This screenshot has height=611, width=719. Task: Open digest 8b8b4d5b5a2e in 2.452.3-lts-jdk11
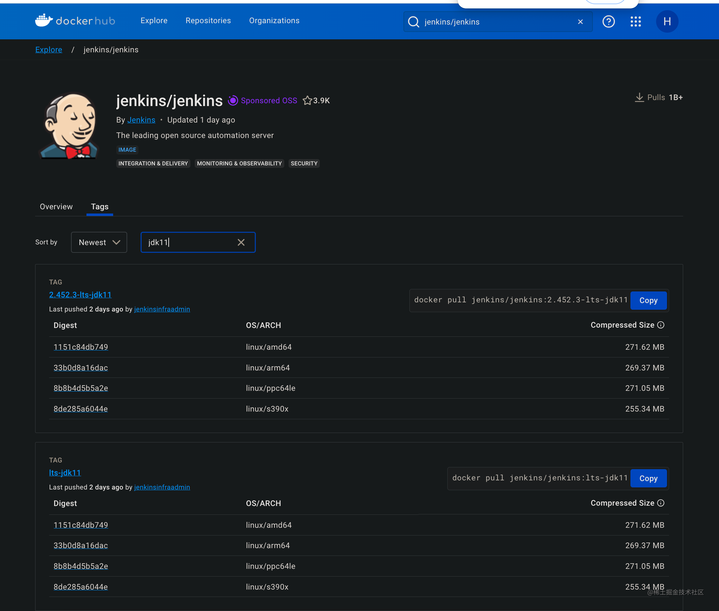point(81,388)
